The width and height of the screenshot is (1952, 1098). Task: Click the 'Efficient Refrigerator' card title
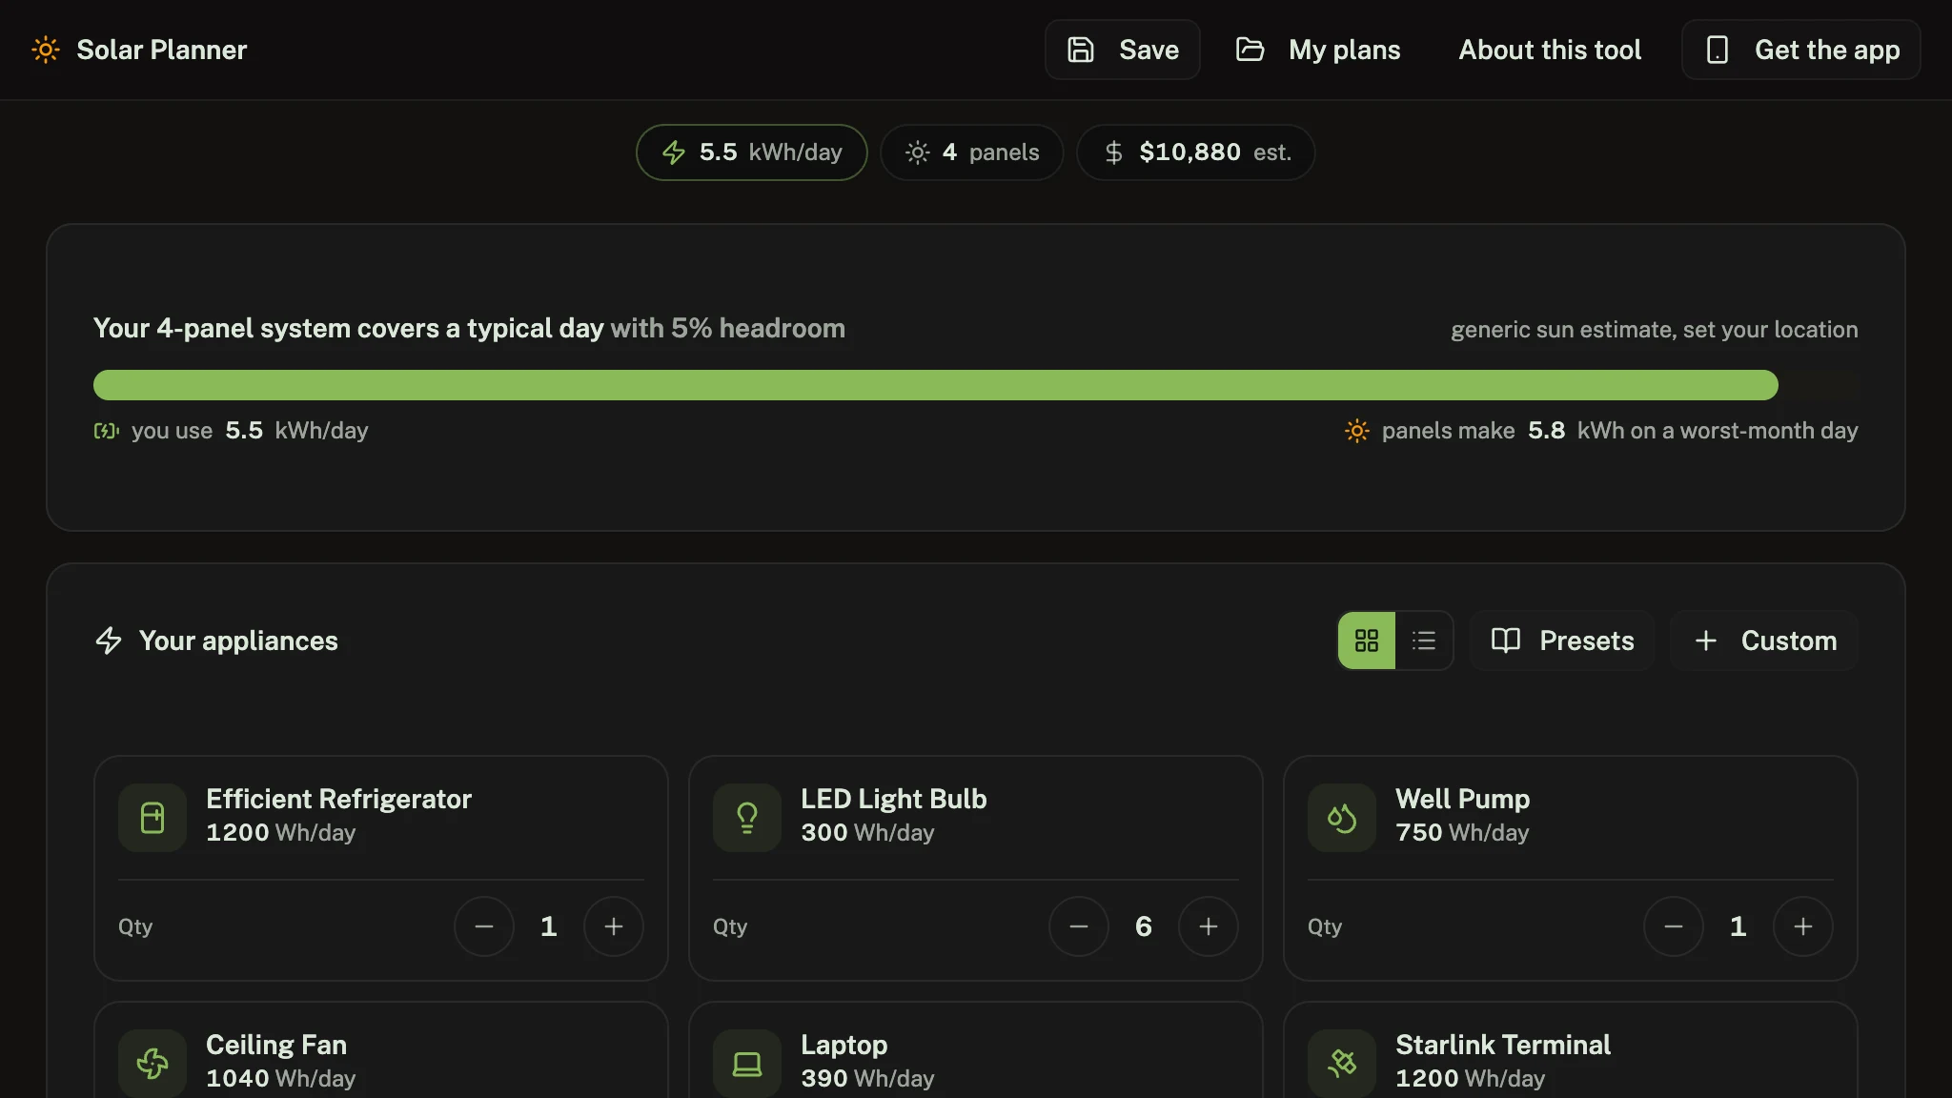click(338, 799)
